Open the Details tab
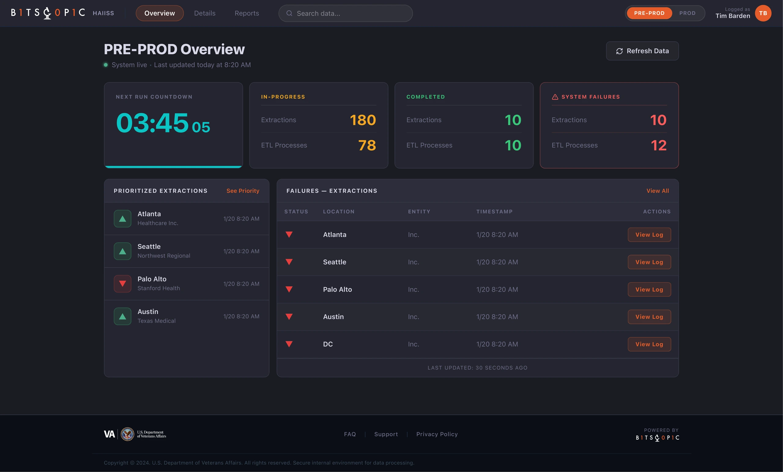Screen dimensions: 783x472 tap(205, 13)
